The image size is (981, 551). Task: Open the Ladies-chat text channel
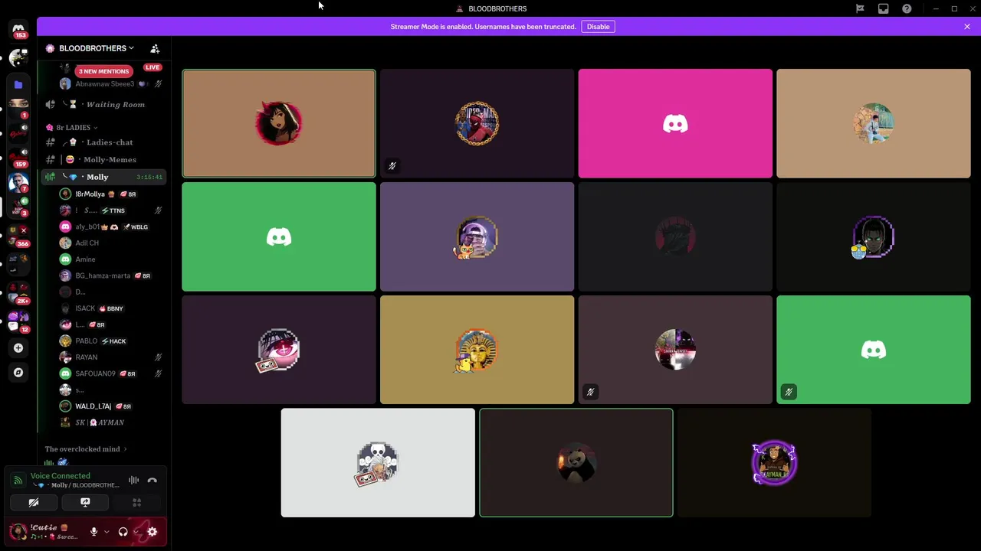coord(103,142)
